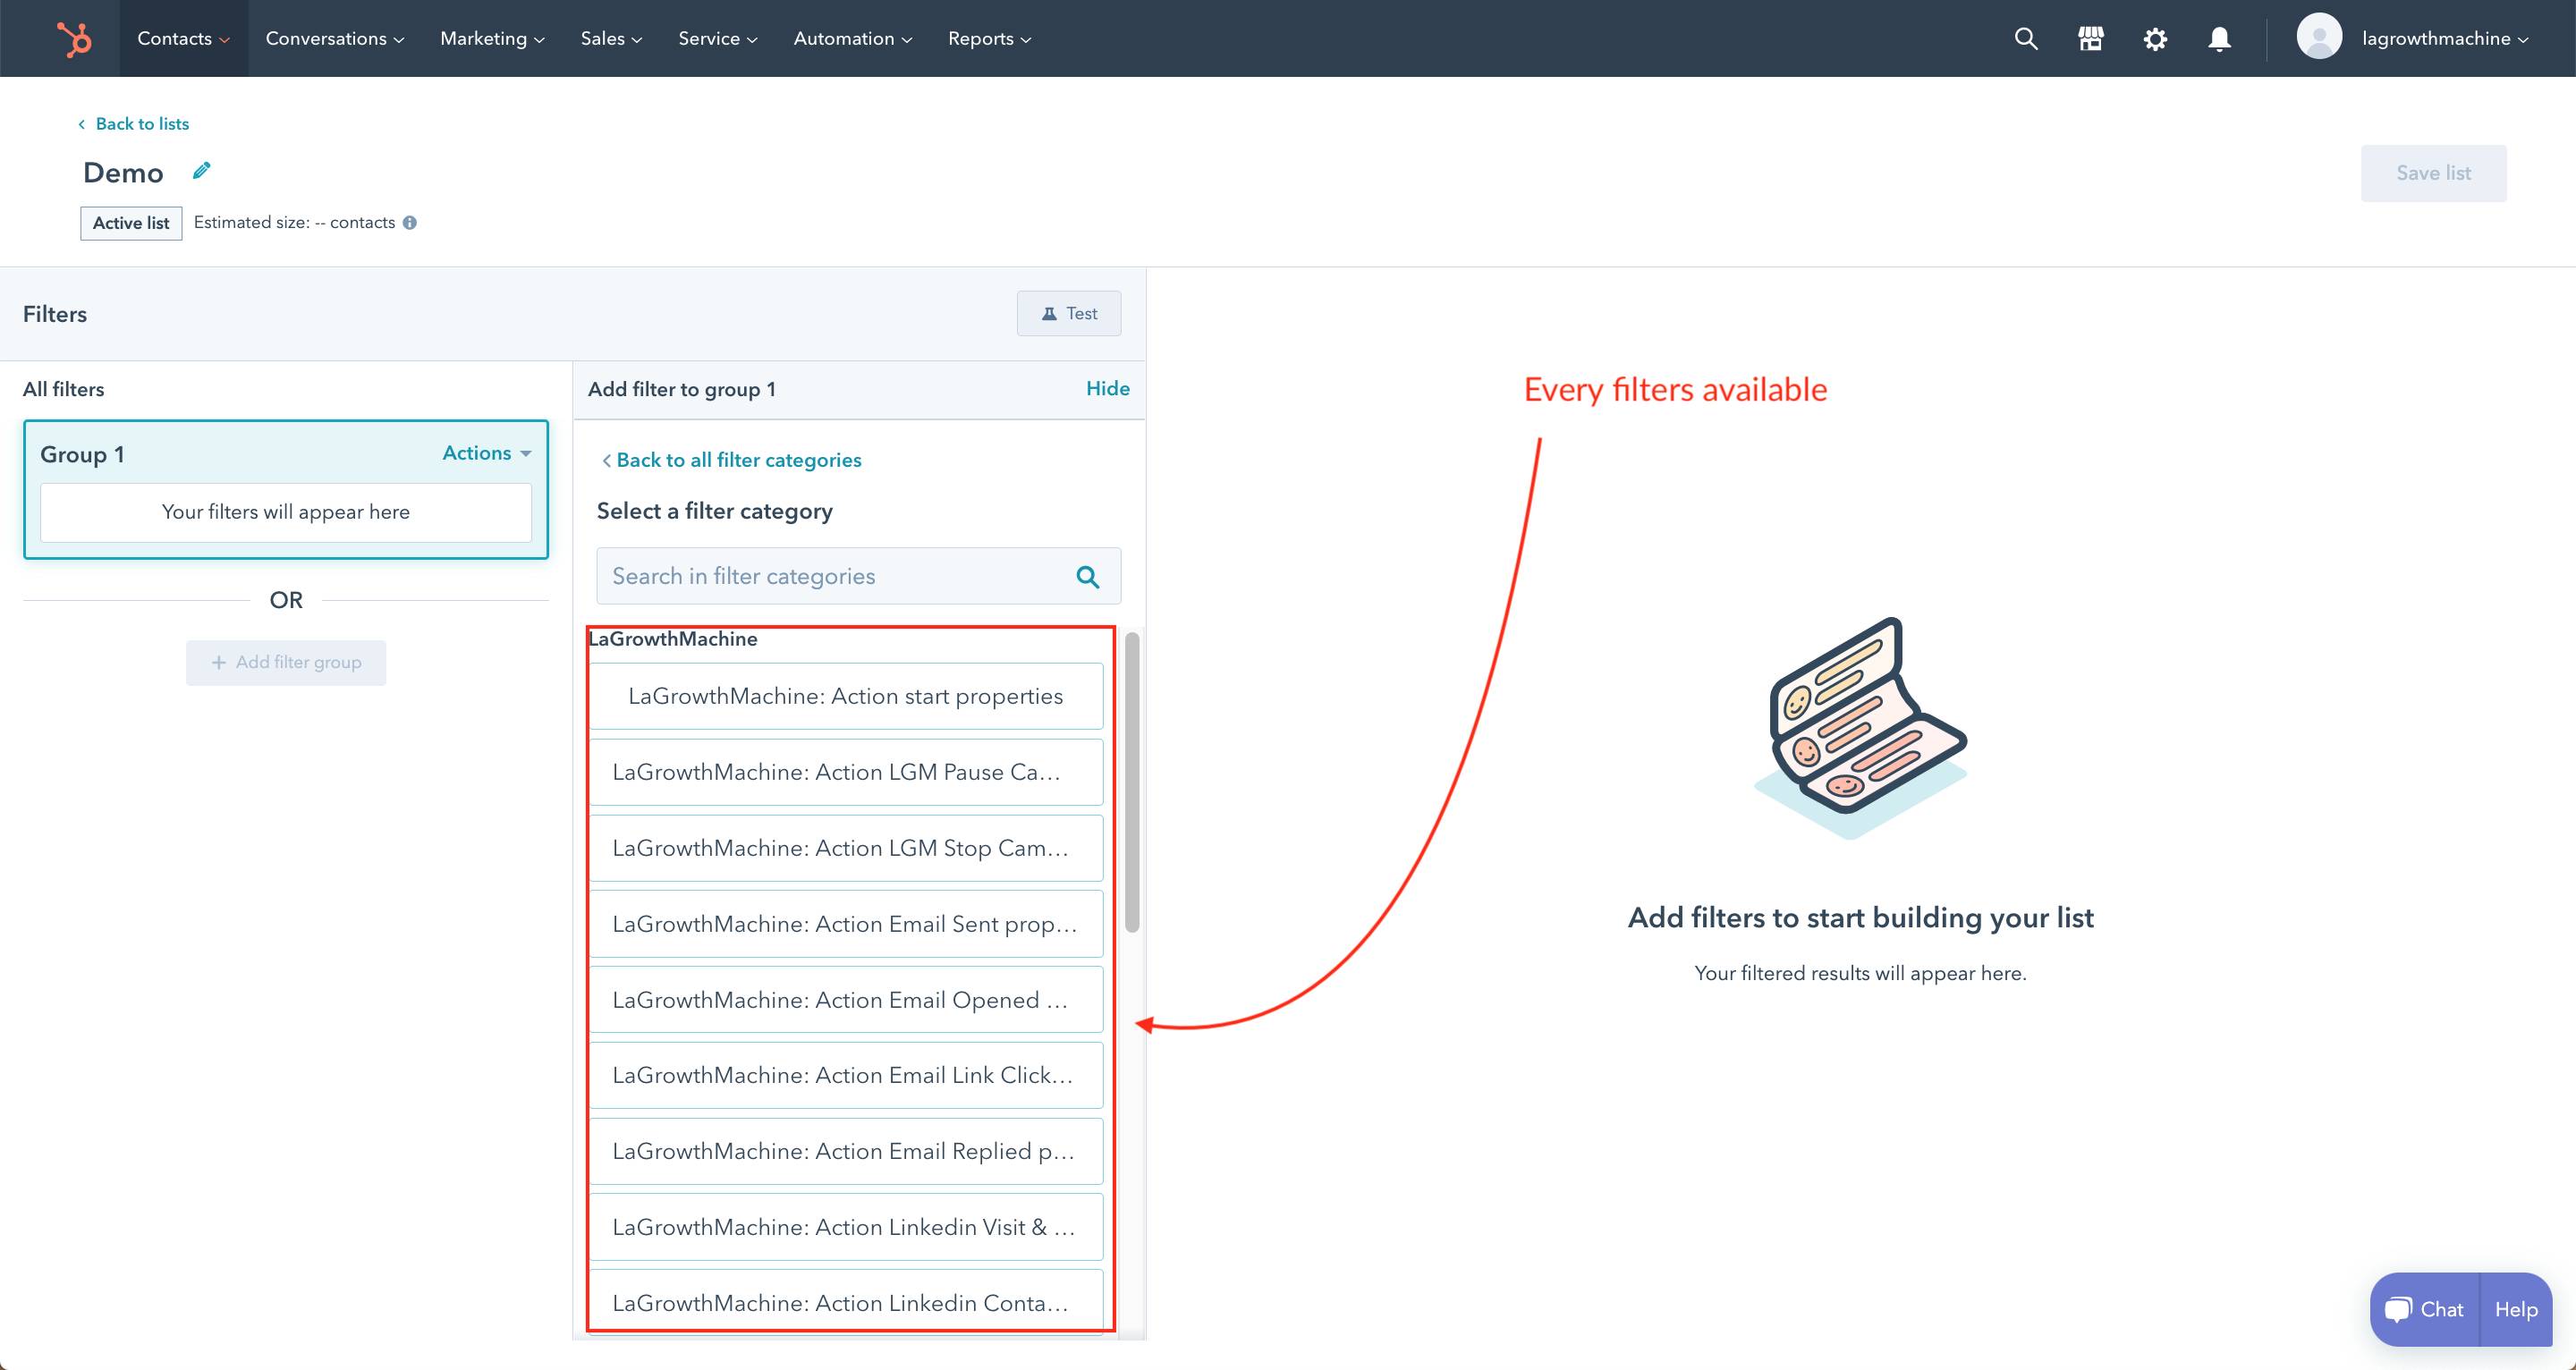Click filter category search magnifier icon

coord(1087,577)
